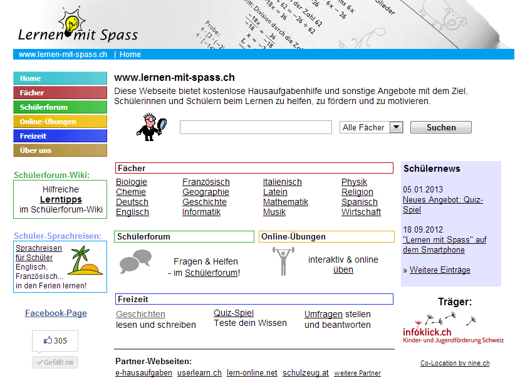Click the speech bubbles Schülerforum icon
This screenshot has height=388, width=520.
[x=135, y=261]
